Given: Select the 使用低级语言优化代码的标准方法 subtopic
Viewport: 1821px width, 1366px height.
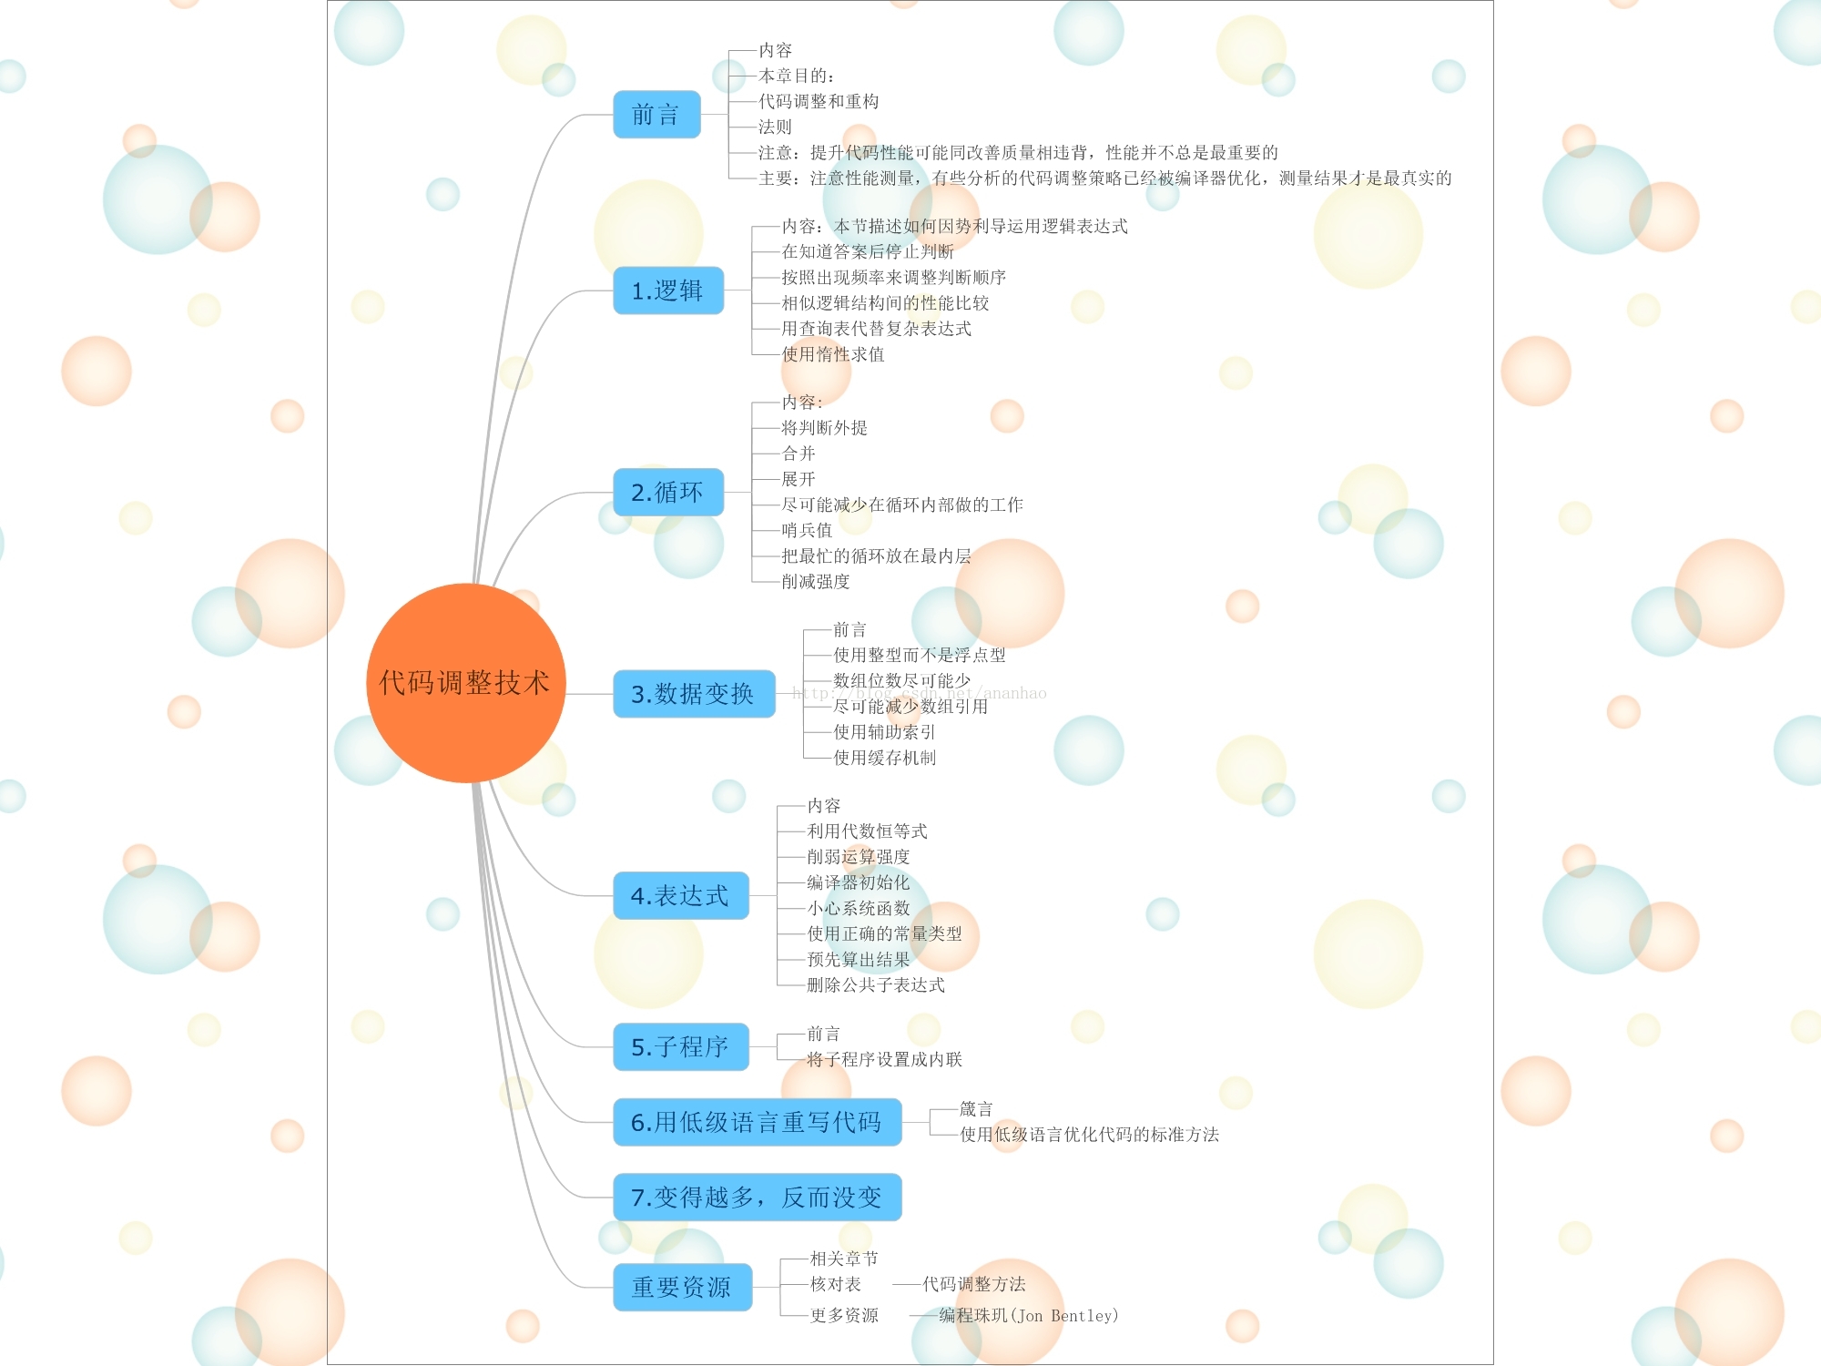Looking at the screenshot, I should coord(1089,1135).
